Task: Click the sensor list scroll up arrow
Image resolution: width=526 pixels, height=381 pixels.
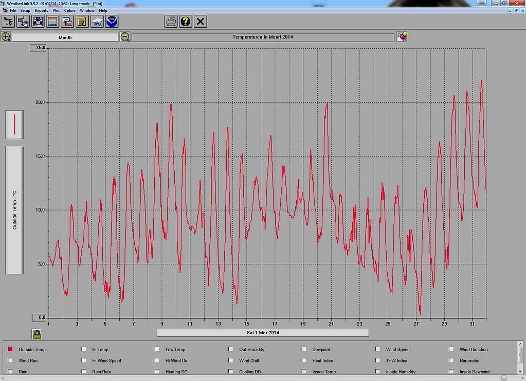Action: pos(520,344)
